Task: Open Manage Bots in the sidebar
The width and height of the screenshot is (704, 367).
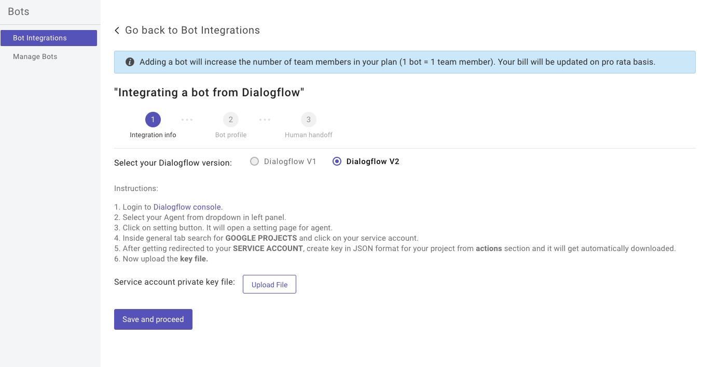Action: (x=35, y=56)
